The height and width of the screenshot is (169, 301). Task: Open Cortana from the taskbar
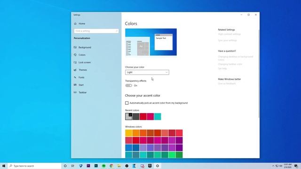pos(65,166)
